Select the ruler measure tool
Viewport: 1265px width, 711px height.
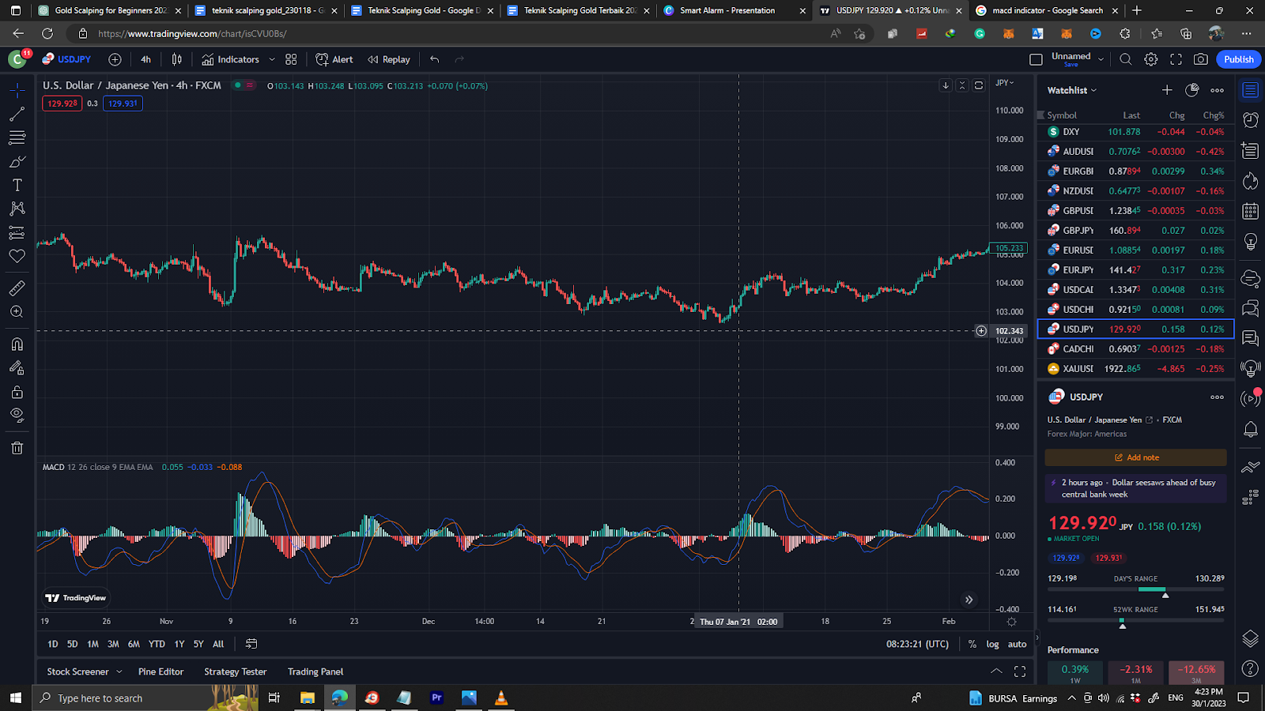click(17, 288)
